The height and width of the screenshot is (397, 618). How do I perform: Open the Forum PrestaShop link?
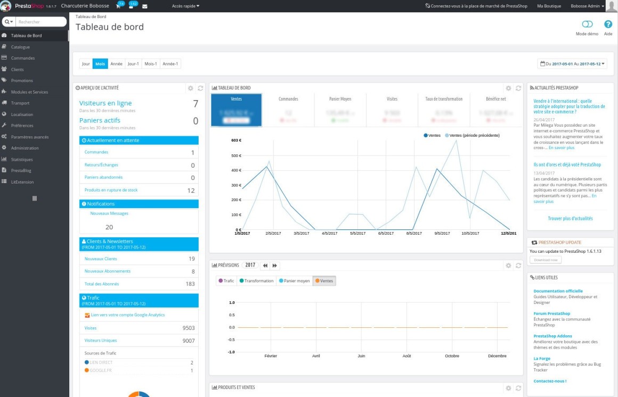click(551, 313)
